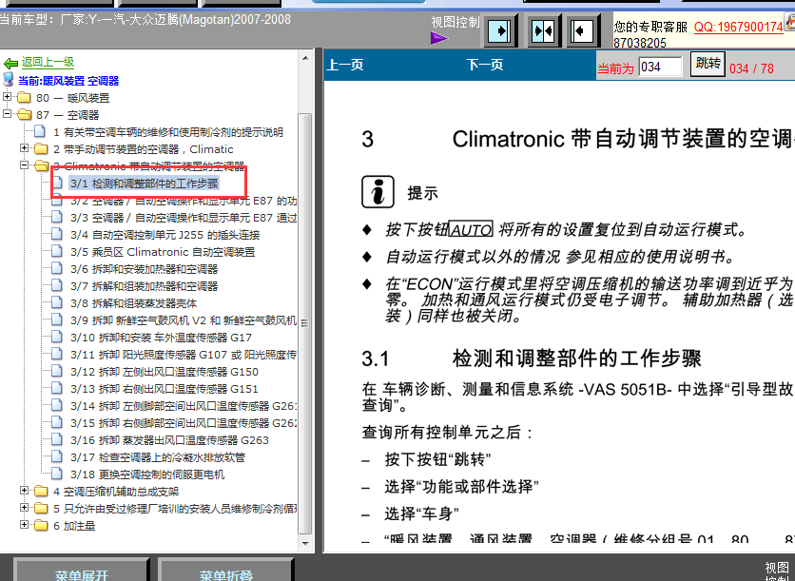Click the green back arrow icon
Image resolution: width=795 pixels, height=581 pixels.
tap(10, 64)
